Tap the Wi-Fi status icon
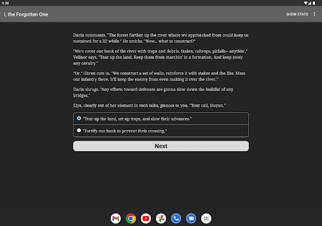 click(x=306, y=3)
